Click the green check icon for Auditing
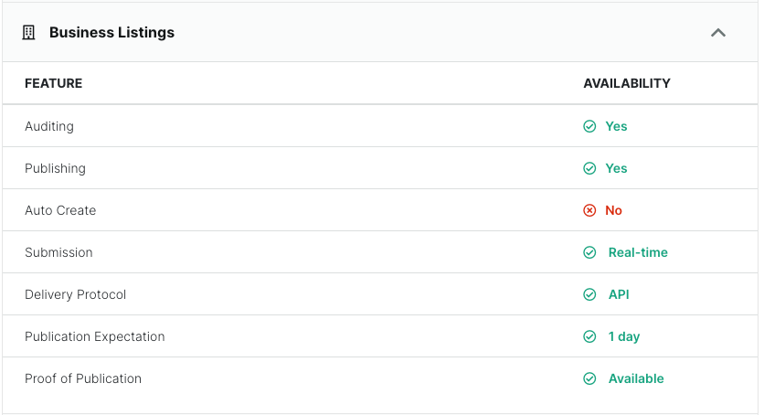Viewport: 764px width, 415px height. 589,126
